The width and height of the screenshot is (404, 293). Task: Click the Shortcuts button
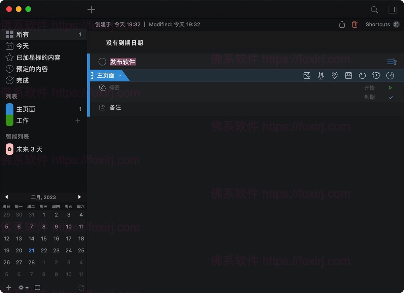[377, 24]
